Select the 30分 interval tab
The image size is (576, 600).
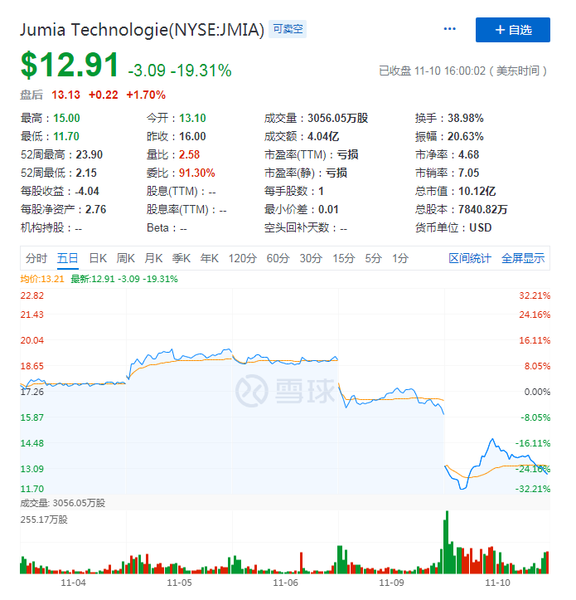tap(311, 259)
